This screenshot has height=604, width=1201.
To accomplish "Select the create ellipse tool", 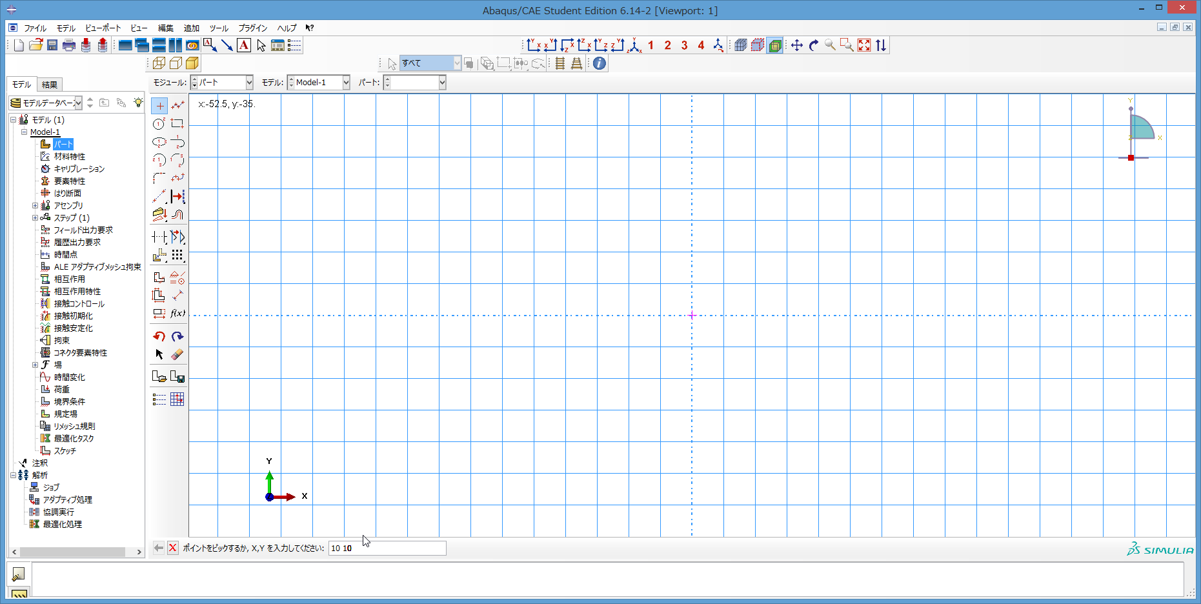I will click(159, 142).
